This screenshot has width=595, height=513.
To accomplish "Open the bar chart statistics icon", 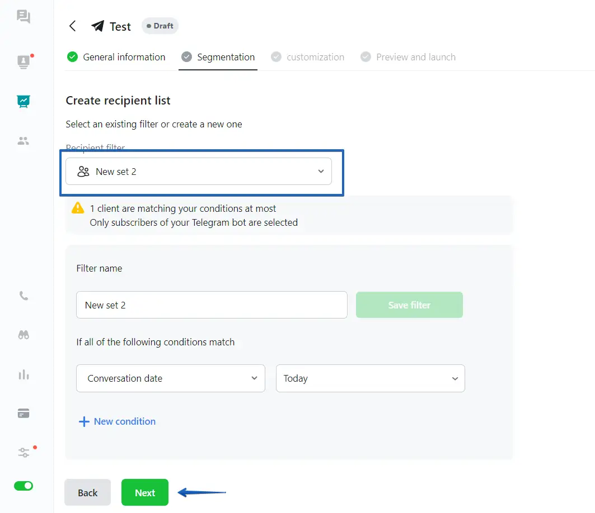I will [x=24, y=374].
